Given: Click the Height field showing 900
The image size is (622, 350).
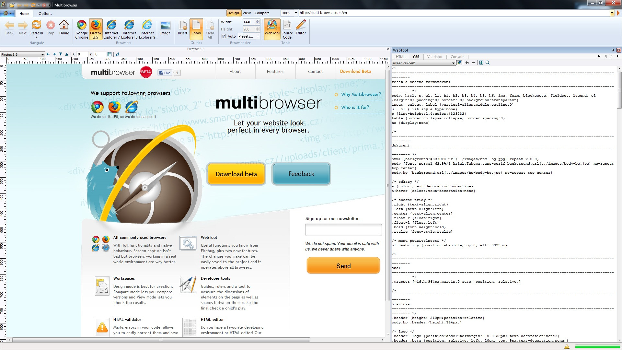Looking at the screenshot, I should tap(249, 29).
